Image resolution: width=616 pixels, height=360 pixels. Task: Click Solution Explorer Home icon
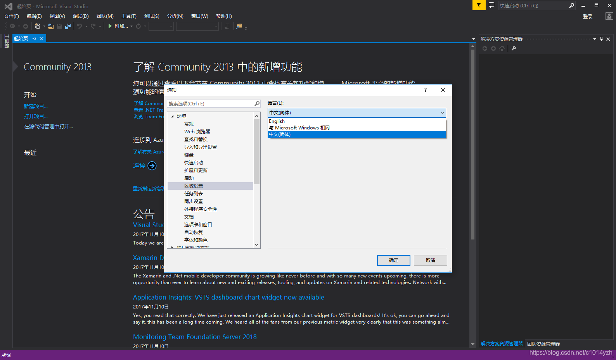tap(502, 48)
